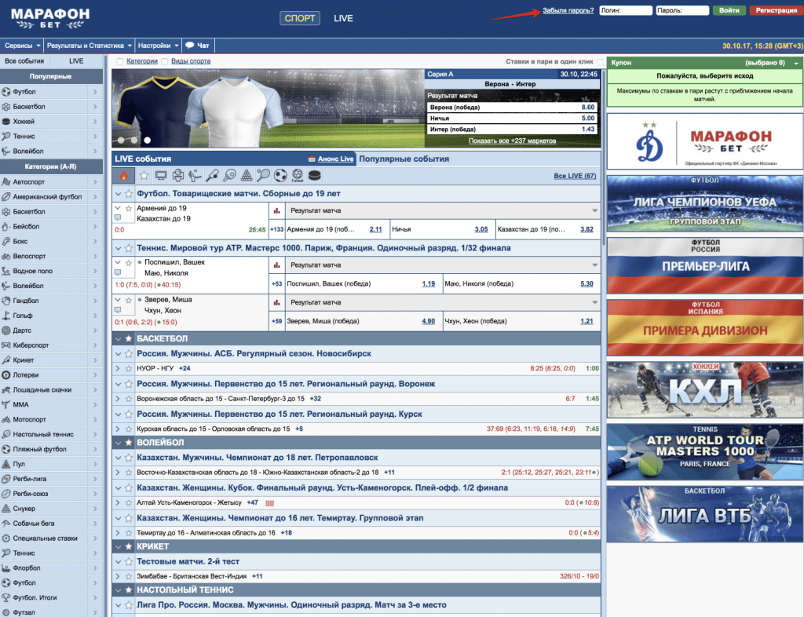Select the third banner carousel dot
The height and width of the screenshot is (617, 804).
coord(147,141)
